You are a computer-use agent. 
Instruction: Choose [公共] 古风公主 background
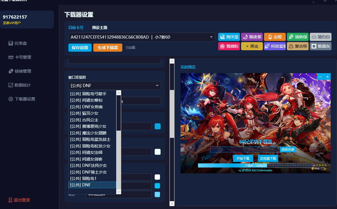(x=92, y=120)
